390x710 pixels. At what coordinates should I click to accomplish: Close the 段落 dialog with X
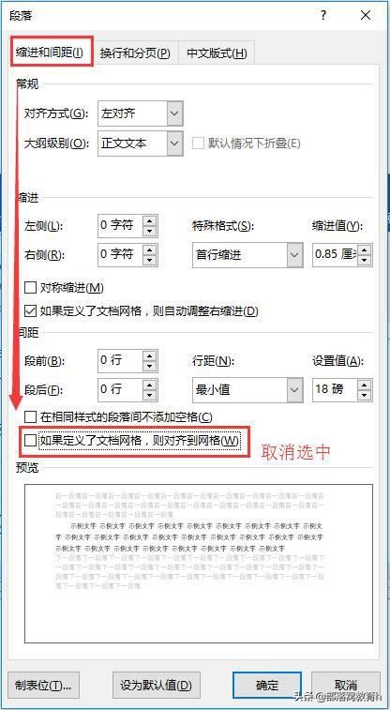point(366,16)
